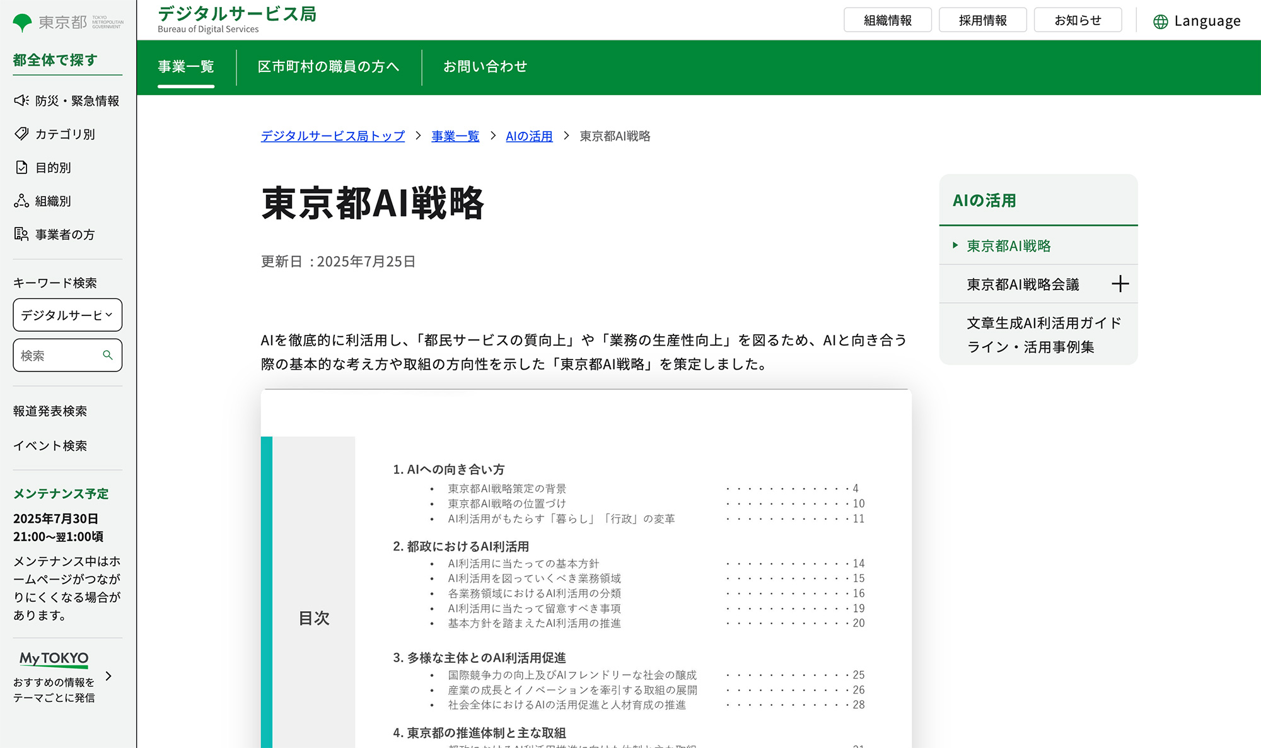Open the デジタルサービス search scope dropdown
The height and width of the screenshot is (748, 1261).
pyautogui.click(x=67, y=315)
